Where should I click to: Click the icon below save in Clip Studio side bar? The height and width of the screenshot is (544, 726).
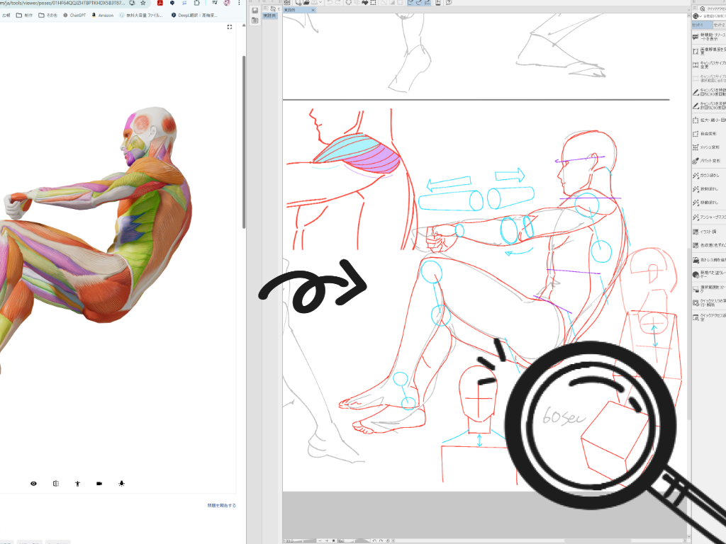tap(255, 21)
